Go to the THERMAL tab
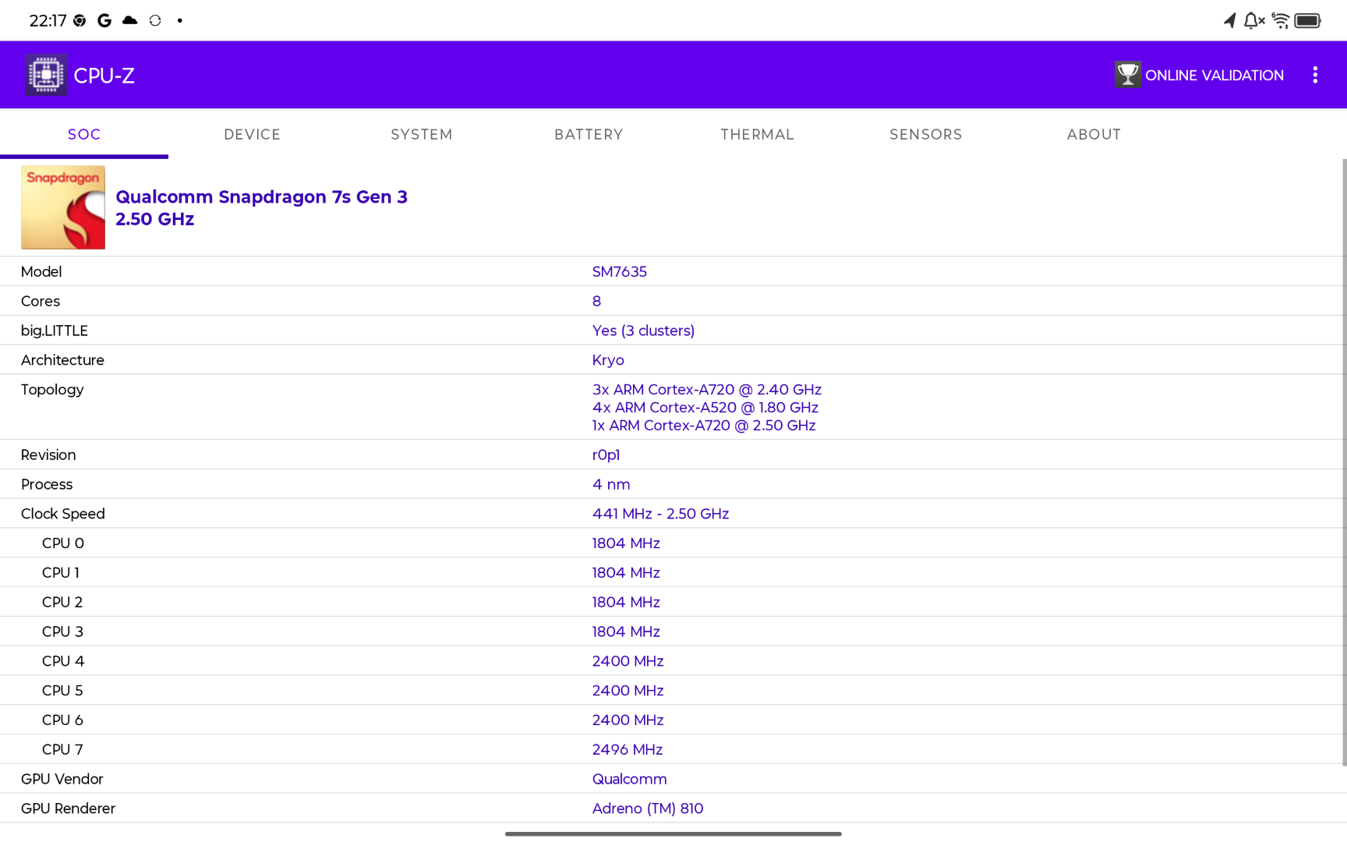Screen dimensions: 1347x842 pyautogui.click(x=758, y=134)
